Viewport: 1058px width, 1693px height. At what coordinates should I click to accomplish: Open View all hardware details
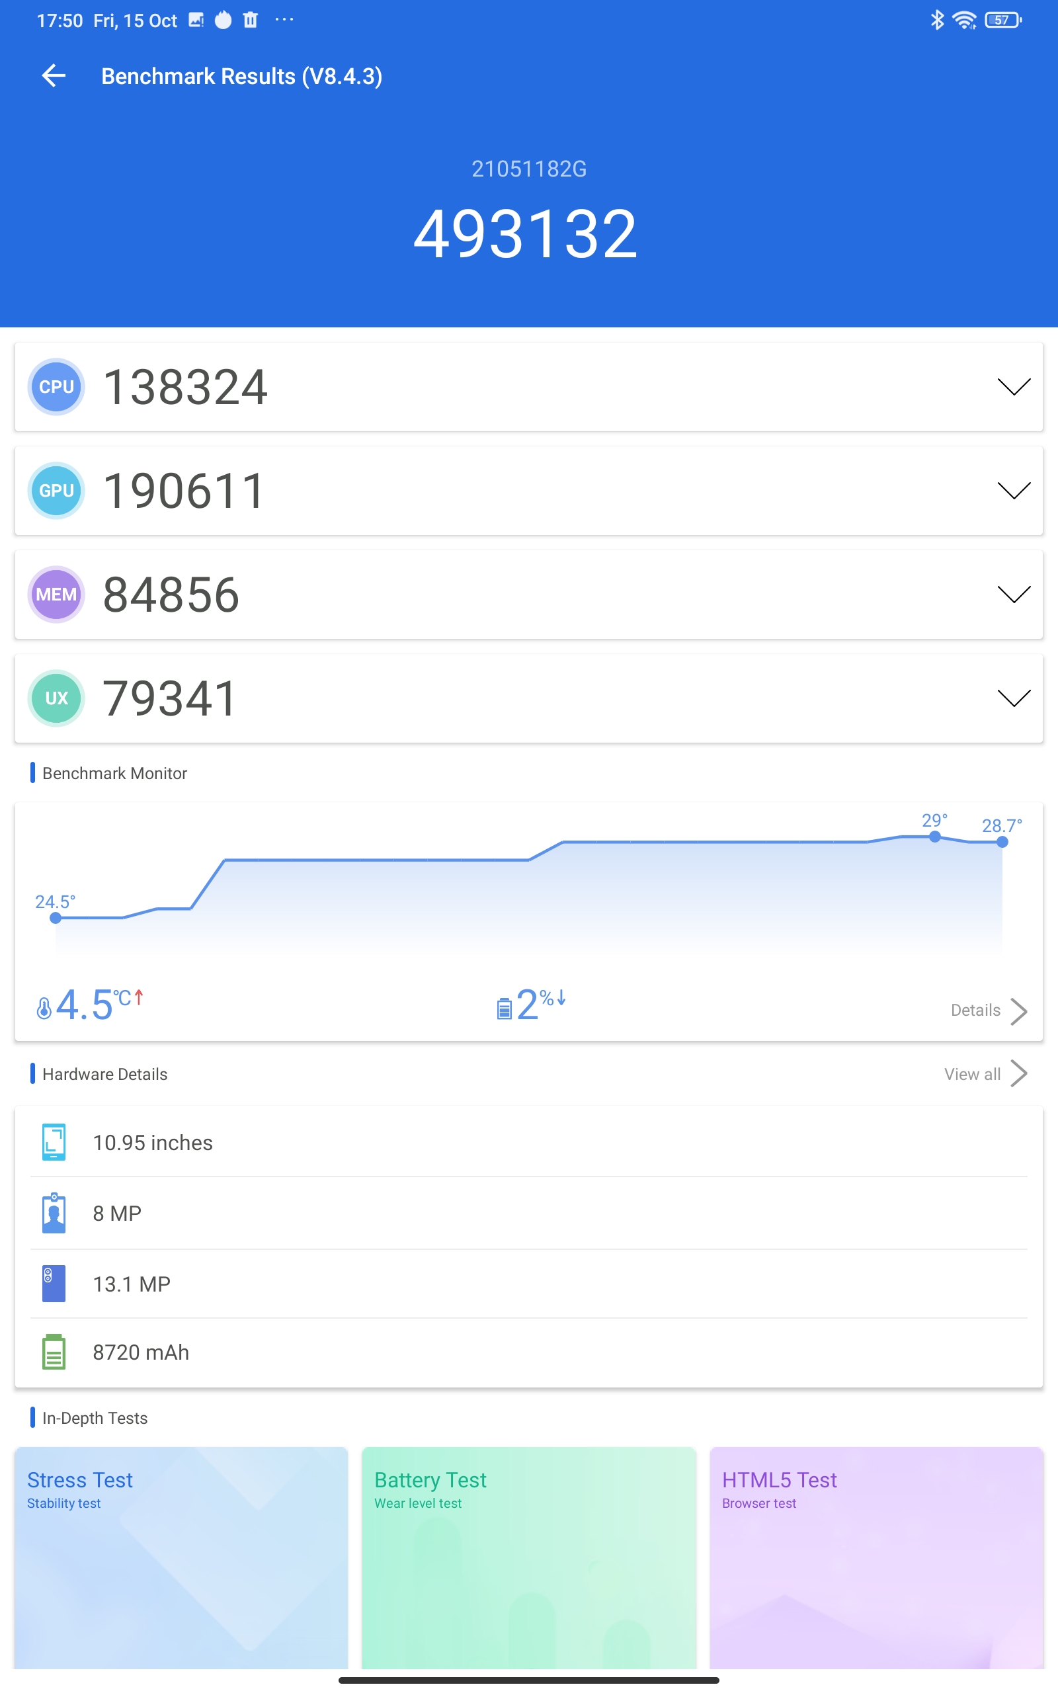(985, 1074)
